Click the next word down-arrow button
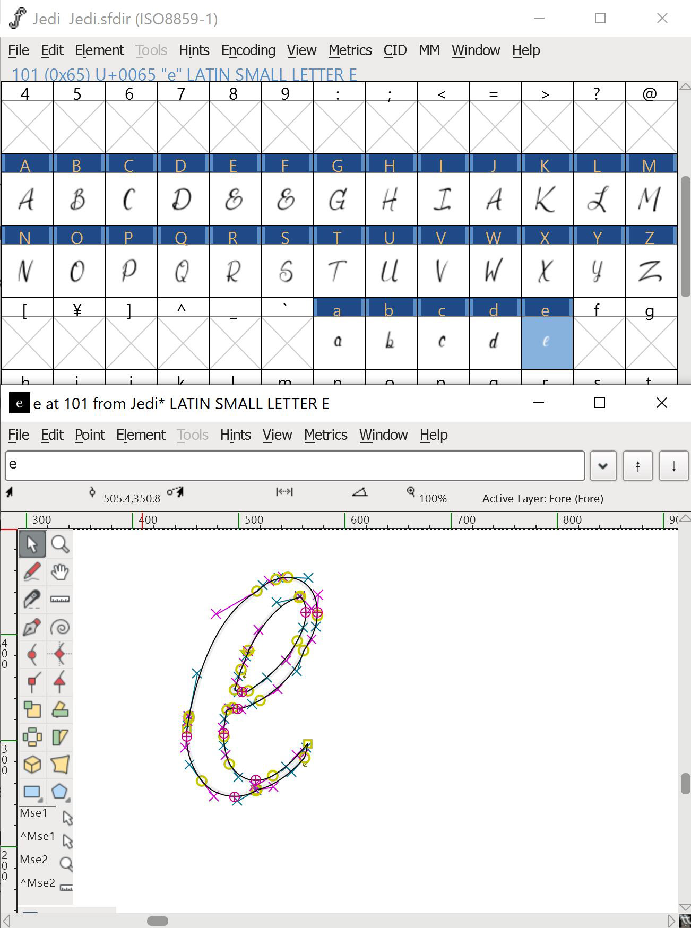The image size is (691, 928). (674, 466)
